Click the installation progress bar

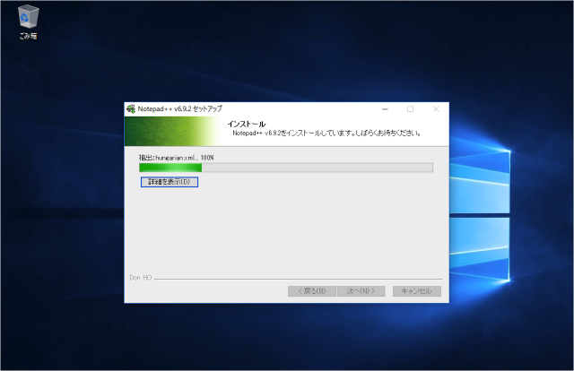(x=286, y=168)
